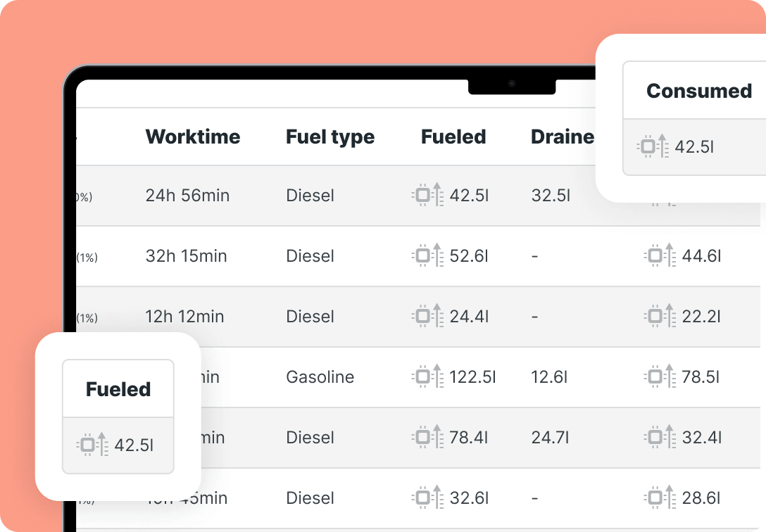766x532 pixels.
Task: Click the 32.5l drained value
Action: 551,195
